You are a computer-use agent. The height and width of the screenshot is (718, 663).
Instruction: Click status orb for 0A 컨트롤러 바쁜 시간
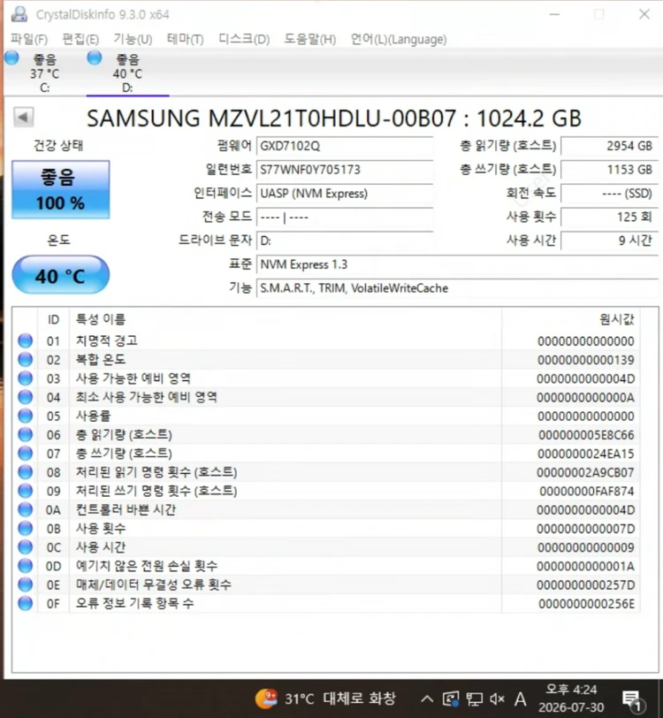coord(25,509)
